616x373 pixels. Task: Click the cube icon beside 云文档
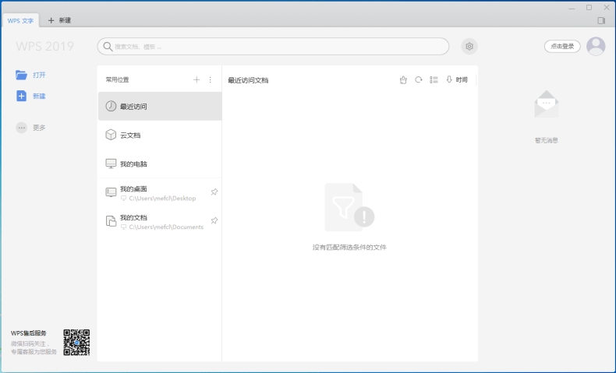[x=111, y=135]
